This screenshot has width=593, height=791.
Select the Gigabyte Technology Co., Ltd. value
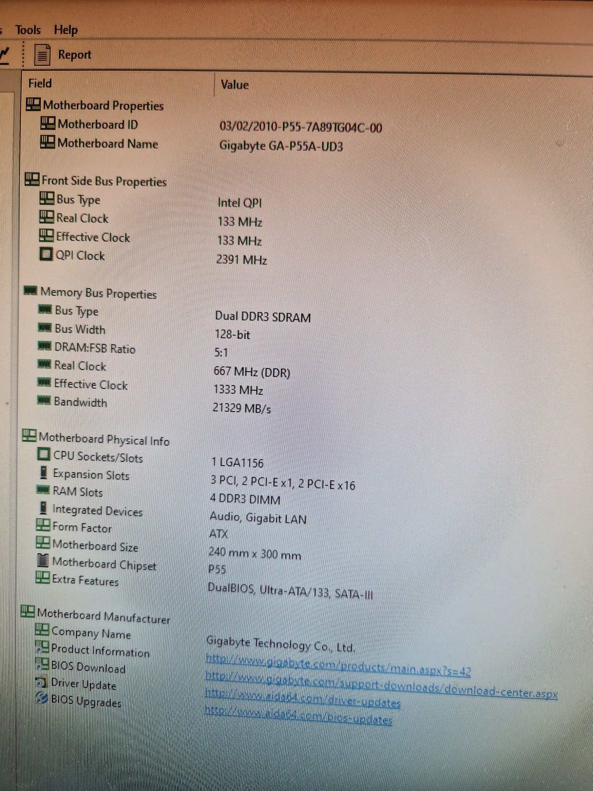[x=281, y=645]
